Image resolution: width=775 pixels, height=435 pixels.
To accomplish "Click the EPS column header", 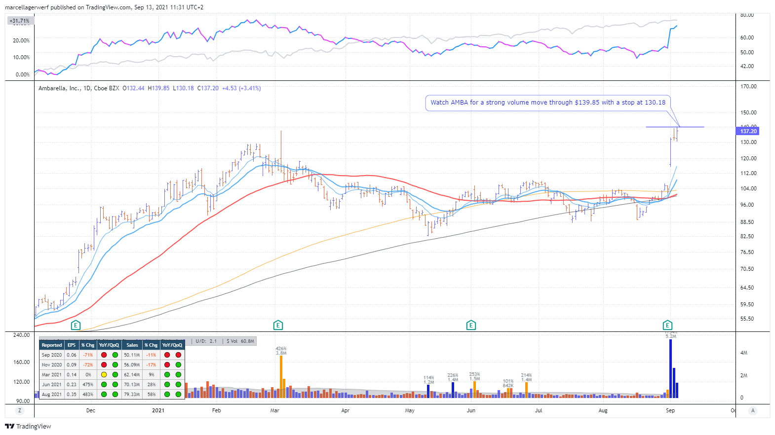I will (72, 345).
